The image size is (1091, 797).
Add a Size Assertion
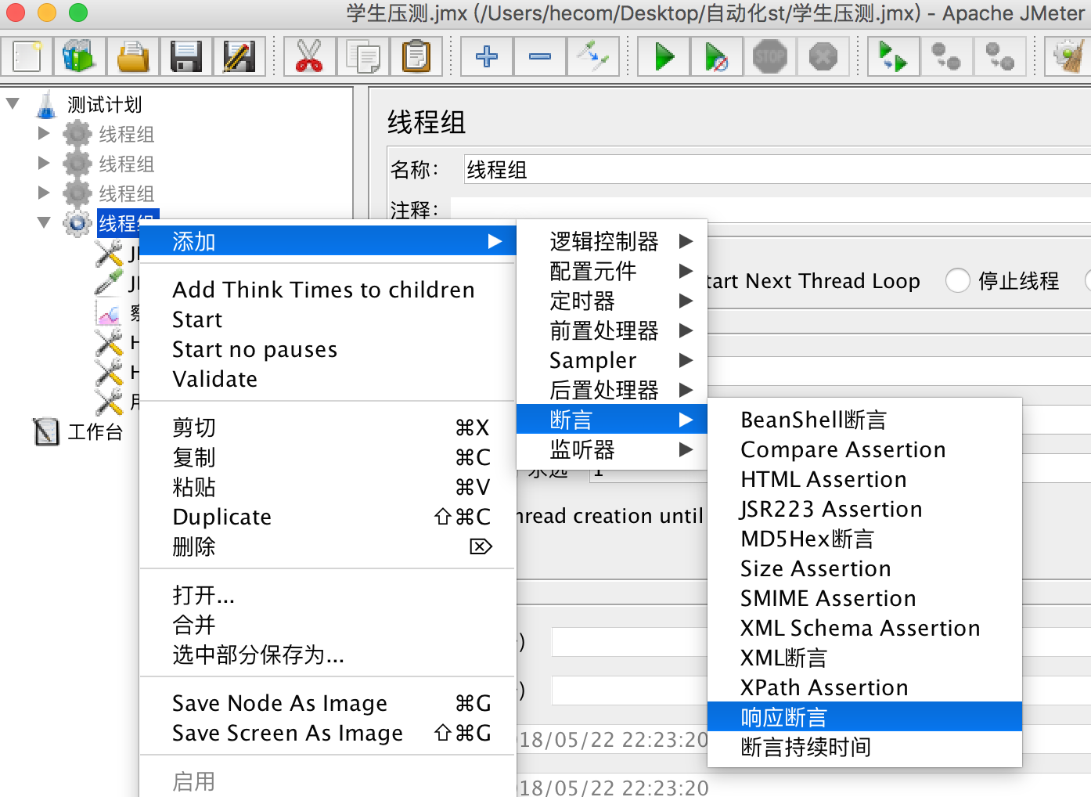[865, 568]
